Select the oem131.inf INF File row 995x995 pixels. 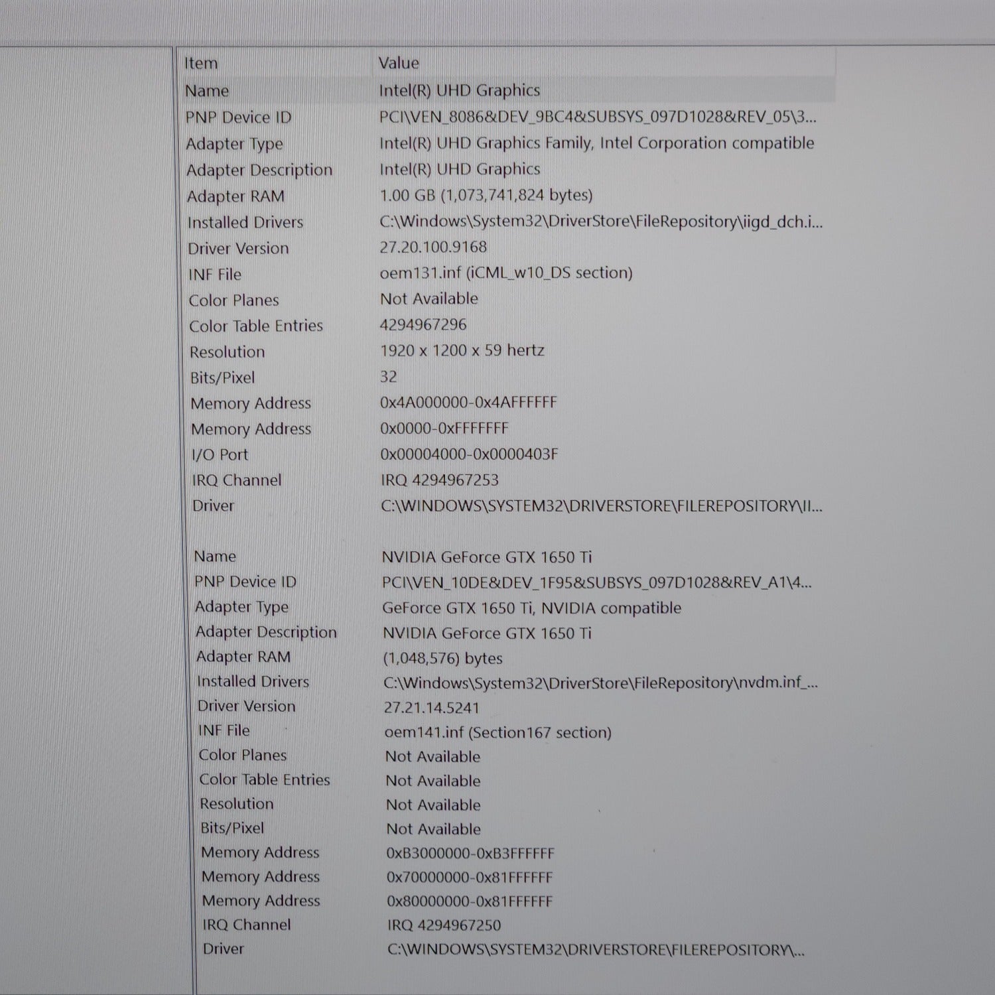tap(505, 273)
